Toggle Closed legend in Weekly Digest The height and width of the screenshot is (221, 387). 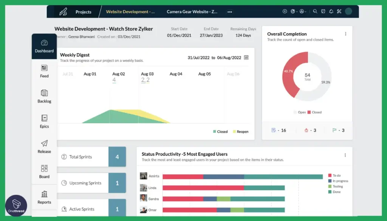point(220,132)
